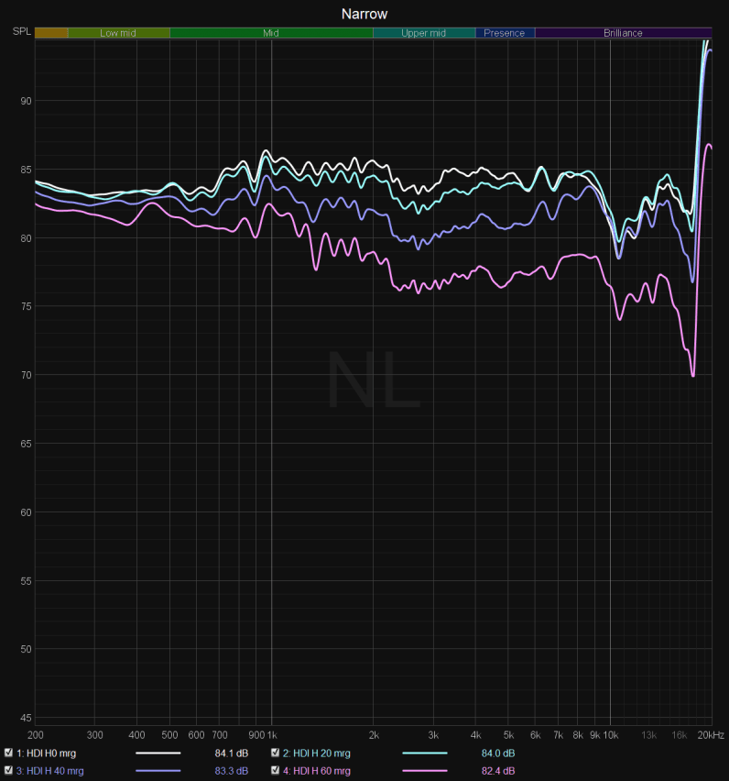Click the cyan HDI H 20 line swatch
729x781 pixels.
[425, 753]
